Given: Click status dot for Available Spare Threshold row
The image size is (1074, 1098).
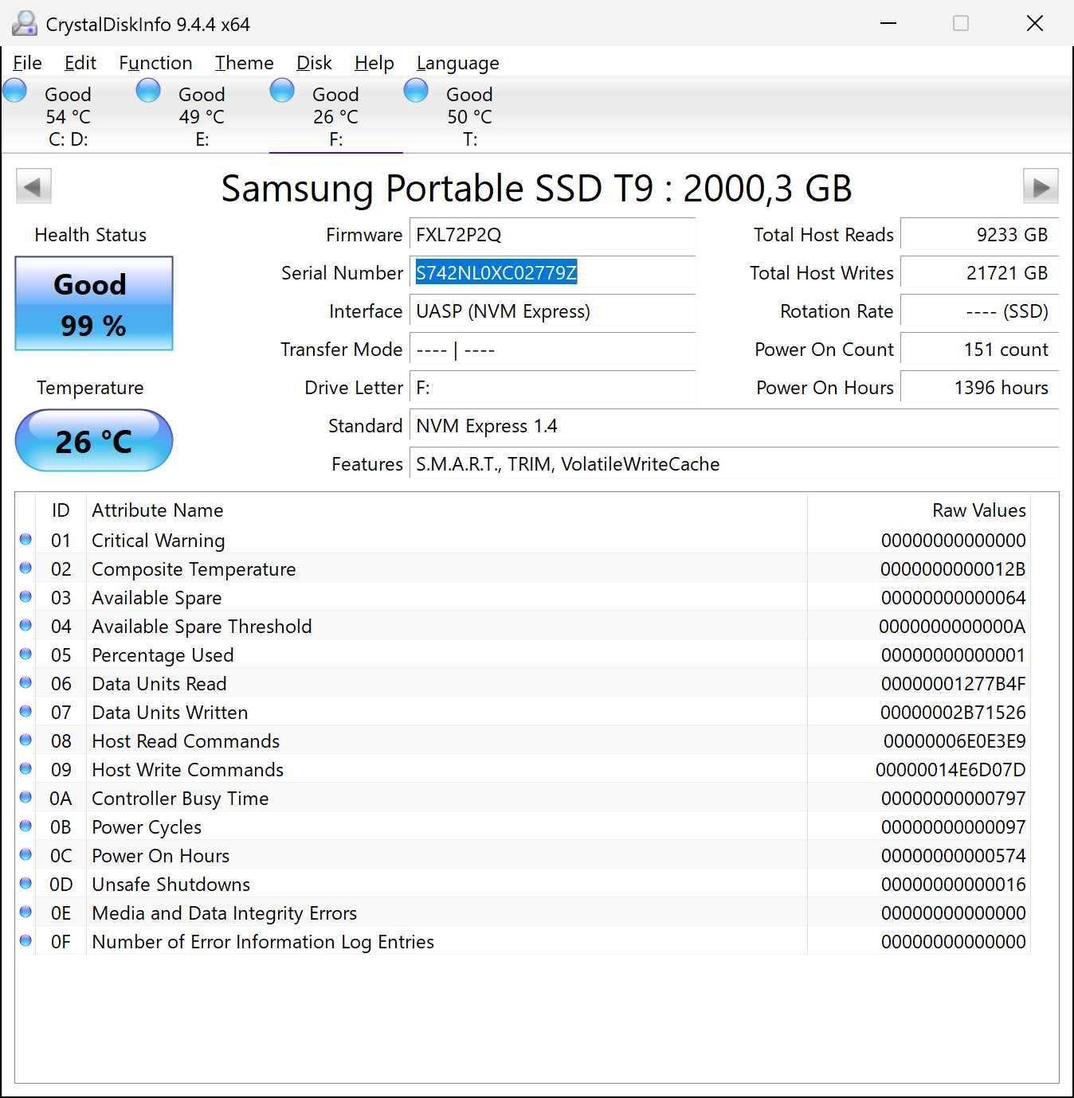Looking at the screenshot, I should pos(25,626).
